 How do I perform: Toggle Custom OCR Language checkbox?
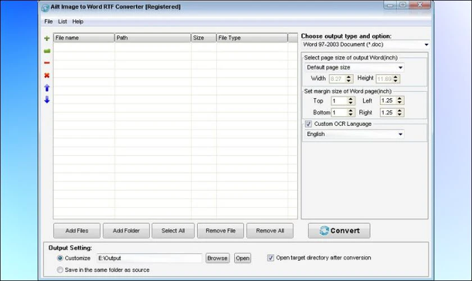tap(308, 124)
